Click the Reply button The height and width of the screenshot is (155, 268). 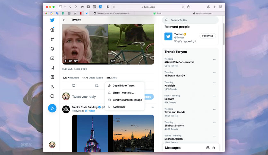149,97
